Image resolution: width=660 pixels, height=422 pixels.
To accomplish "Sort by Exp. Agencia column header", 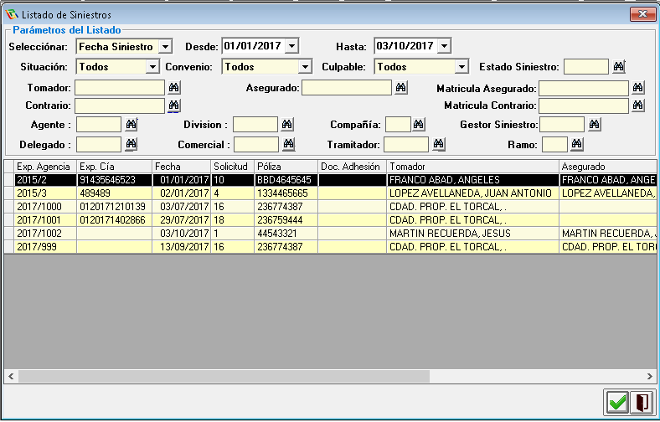I will (x=45, y=167).
